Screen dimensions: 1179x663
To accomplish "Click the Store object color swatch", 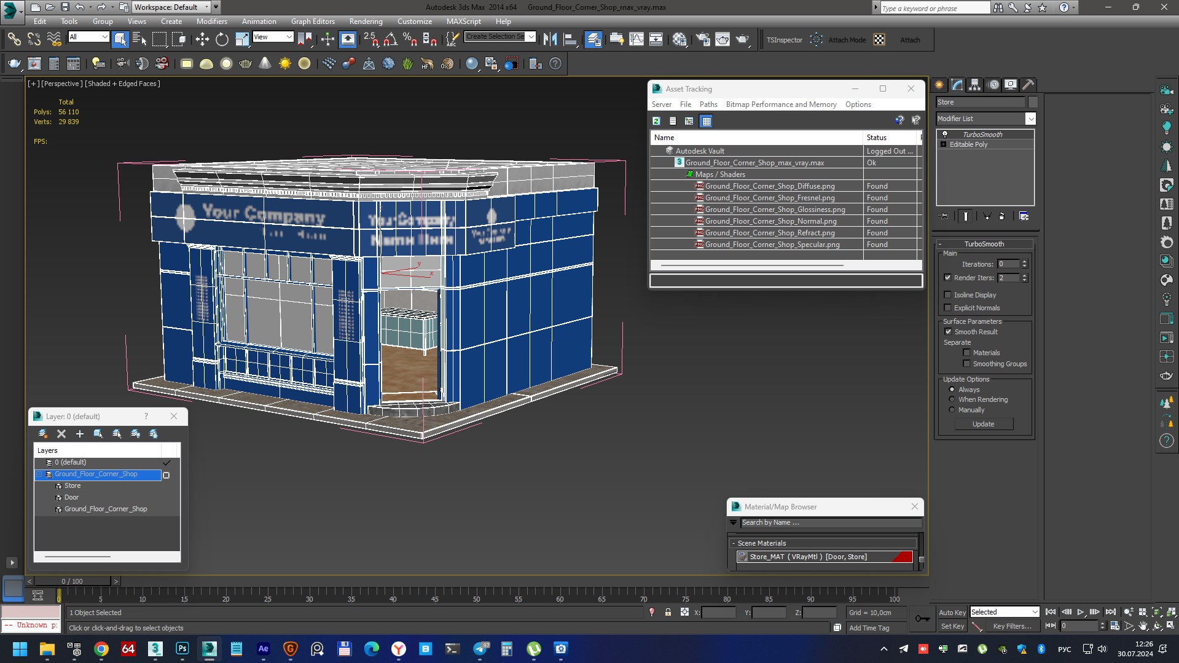I will click(x=1033, y=102).
